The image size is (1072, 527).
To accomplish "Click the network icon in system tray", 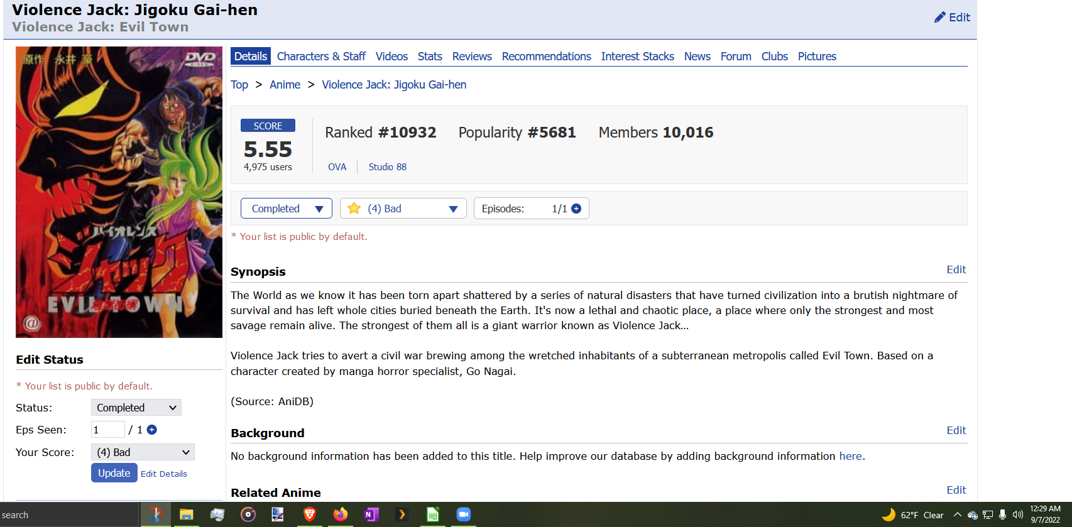I will pos(988,515).
